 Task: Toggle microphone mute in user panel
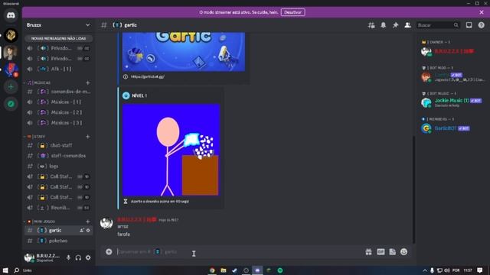click(x=68, y=258)
